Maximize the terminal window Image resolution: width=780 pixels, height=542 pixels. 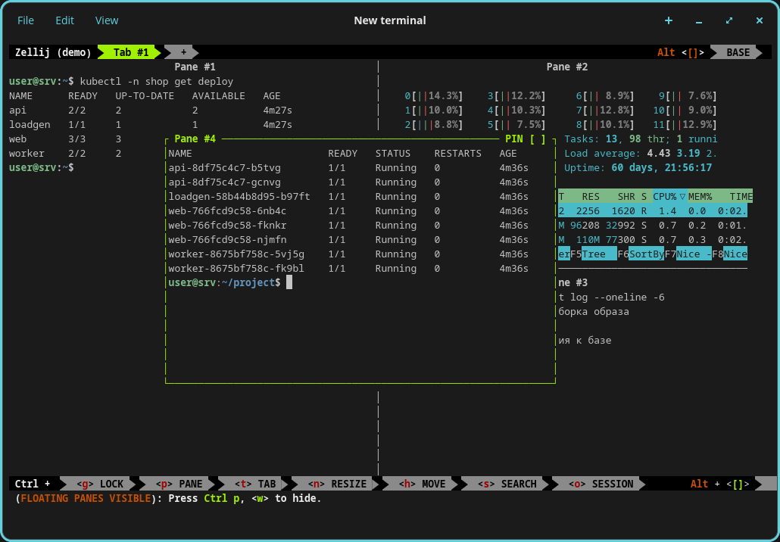[x=729, y=20]
